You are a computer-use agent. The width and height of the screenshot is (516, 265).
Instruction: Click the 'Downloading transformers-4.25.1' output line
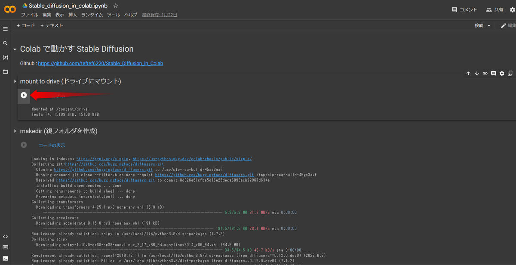coord(100,207)
